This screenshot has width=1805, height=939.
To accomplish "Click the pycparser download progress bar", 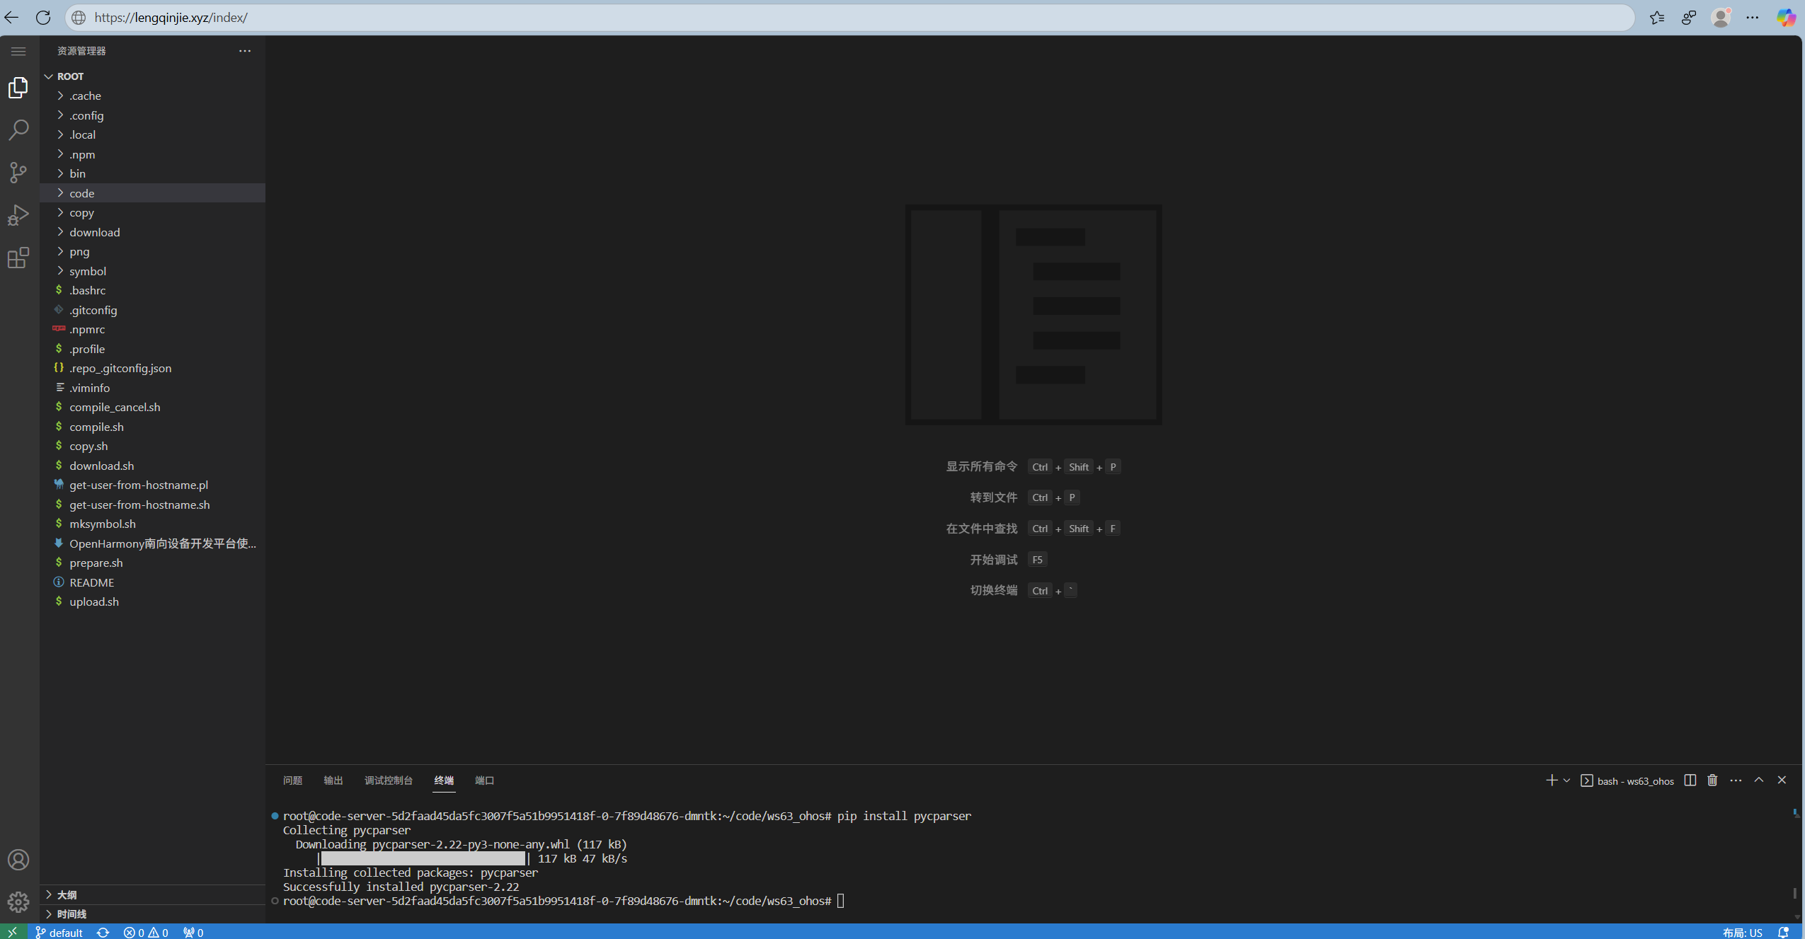I will (421, 858).
